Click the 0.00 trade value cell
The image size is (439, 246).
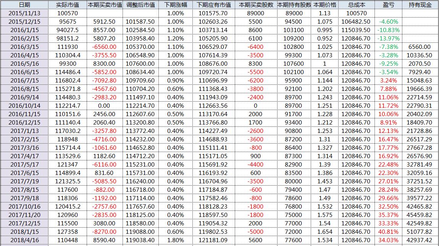pyautogui.click(x=105, y=106)
